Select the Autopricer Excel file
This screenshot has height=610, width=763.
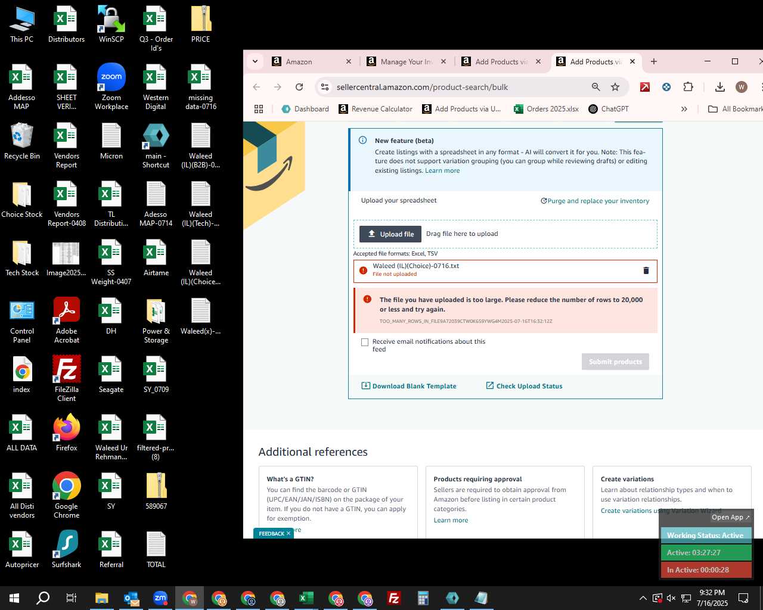[x=22, y=549]
